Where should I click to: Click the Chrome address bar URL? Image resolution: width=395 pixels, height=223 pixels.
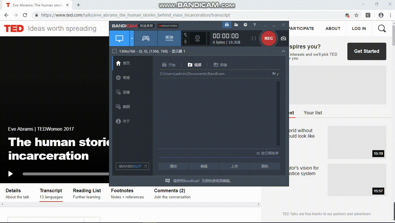pyautogui.click(x=136, y=15)
